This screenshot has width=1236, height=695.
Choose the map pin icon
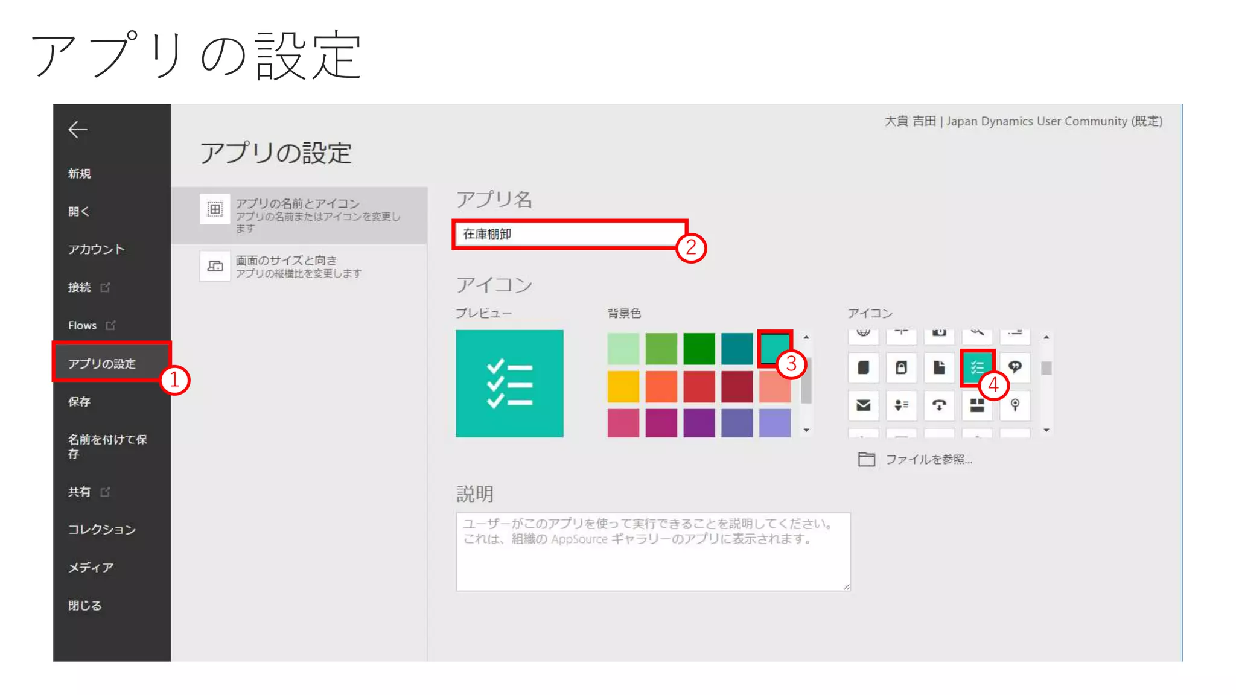[x=1015, y=405]
